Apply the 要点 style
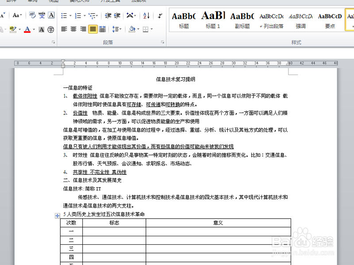This screenshot has height=265, width=354. [x=330, y=20]
